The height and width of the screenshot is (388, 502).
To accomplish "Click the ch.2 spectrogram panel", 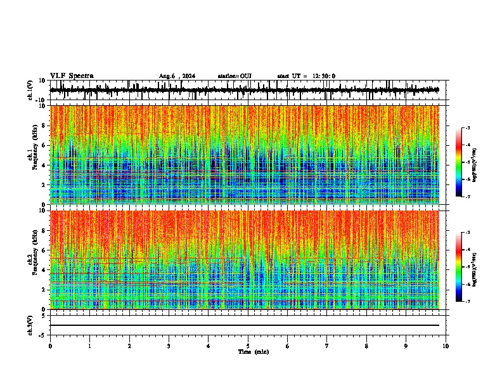I will pos(245,260).
